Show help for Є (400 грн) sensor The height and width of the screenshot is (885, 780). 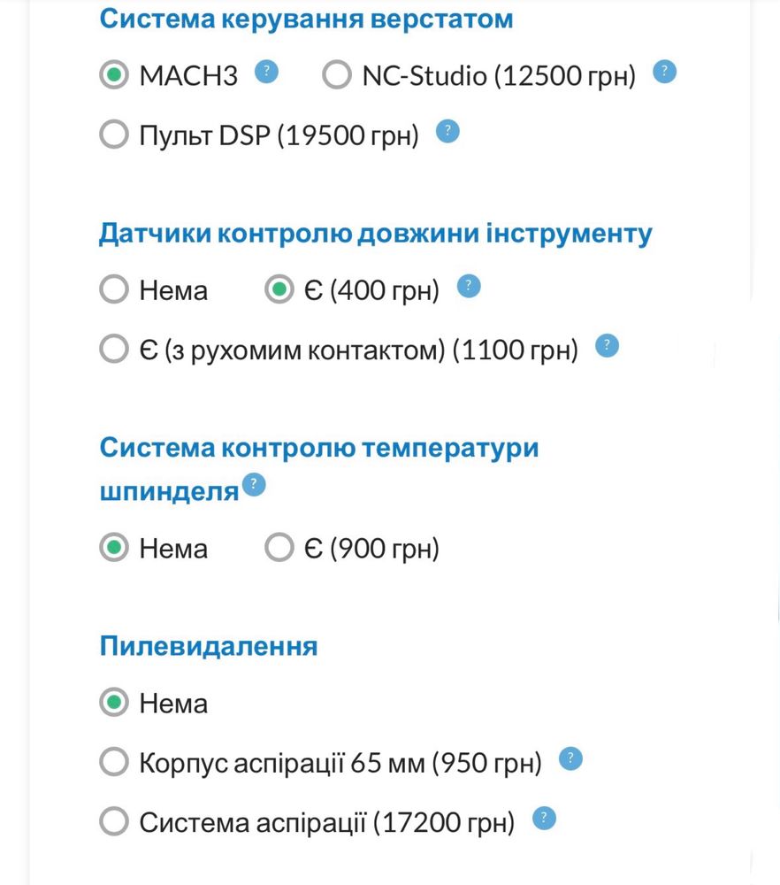[x=469, y=286]
